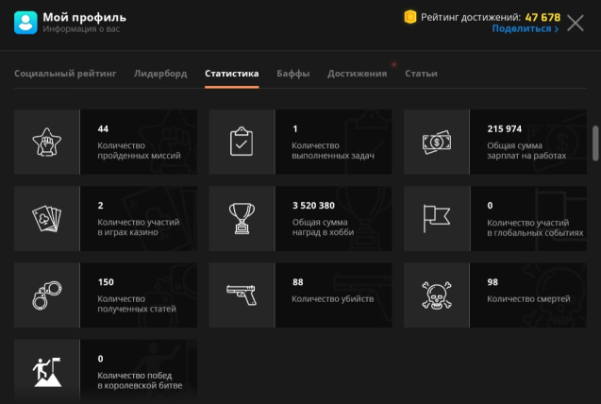Click the gold achievement rating badge icon
601x404 pixels.
[x=410, y=17]
